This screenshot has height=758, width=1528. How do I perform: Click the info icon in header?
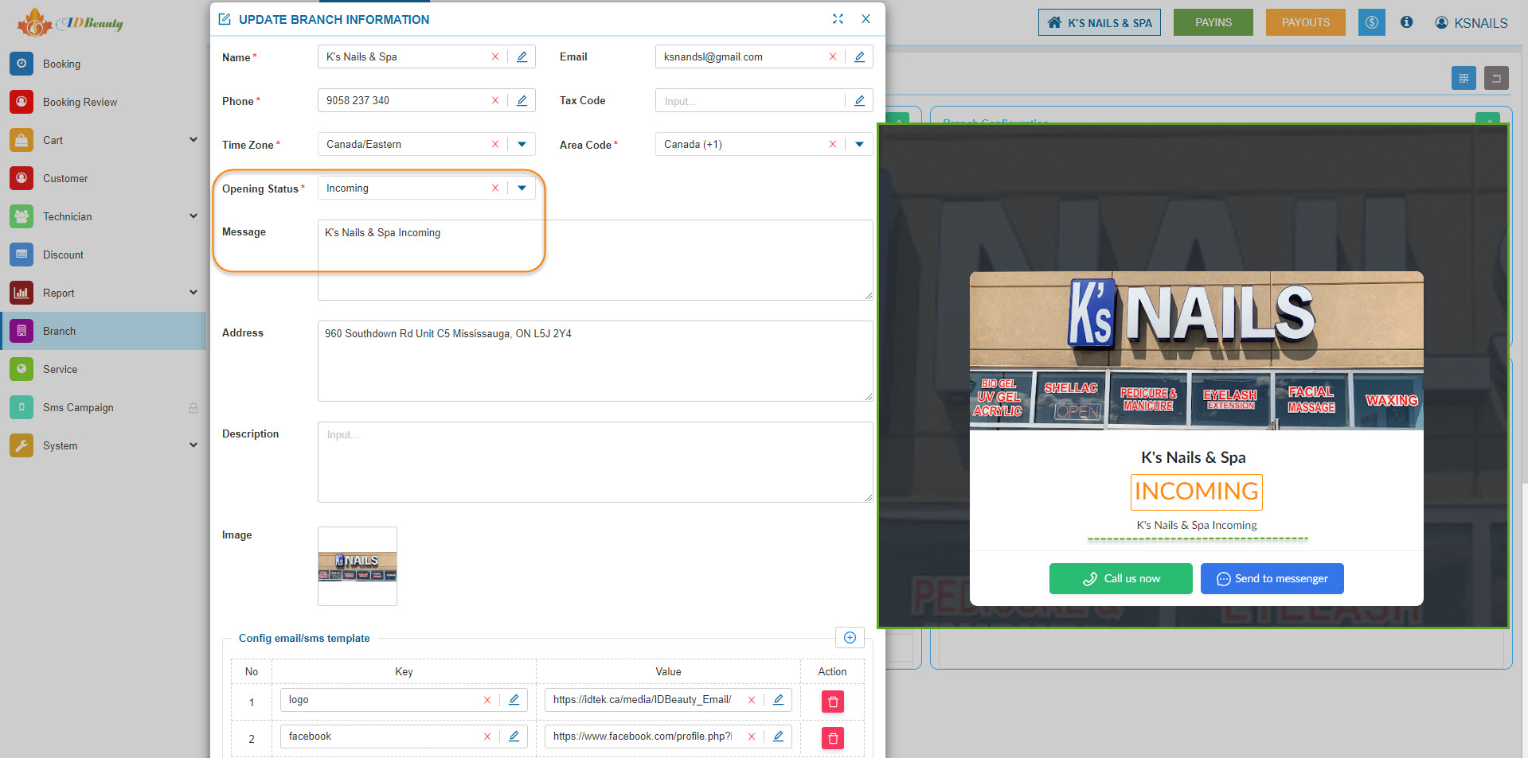coord(1407,22)
